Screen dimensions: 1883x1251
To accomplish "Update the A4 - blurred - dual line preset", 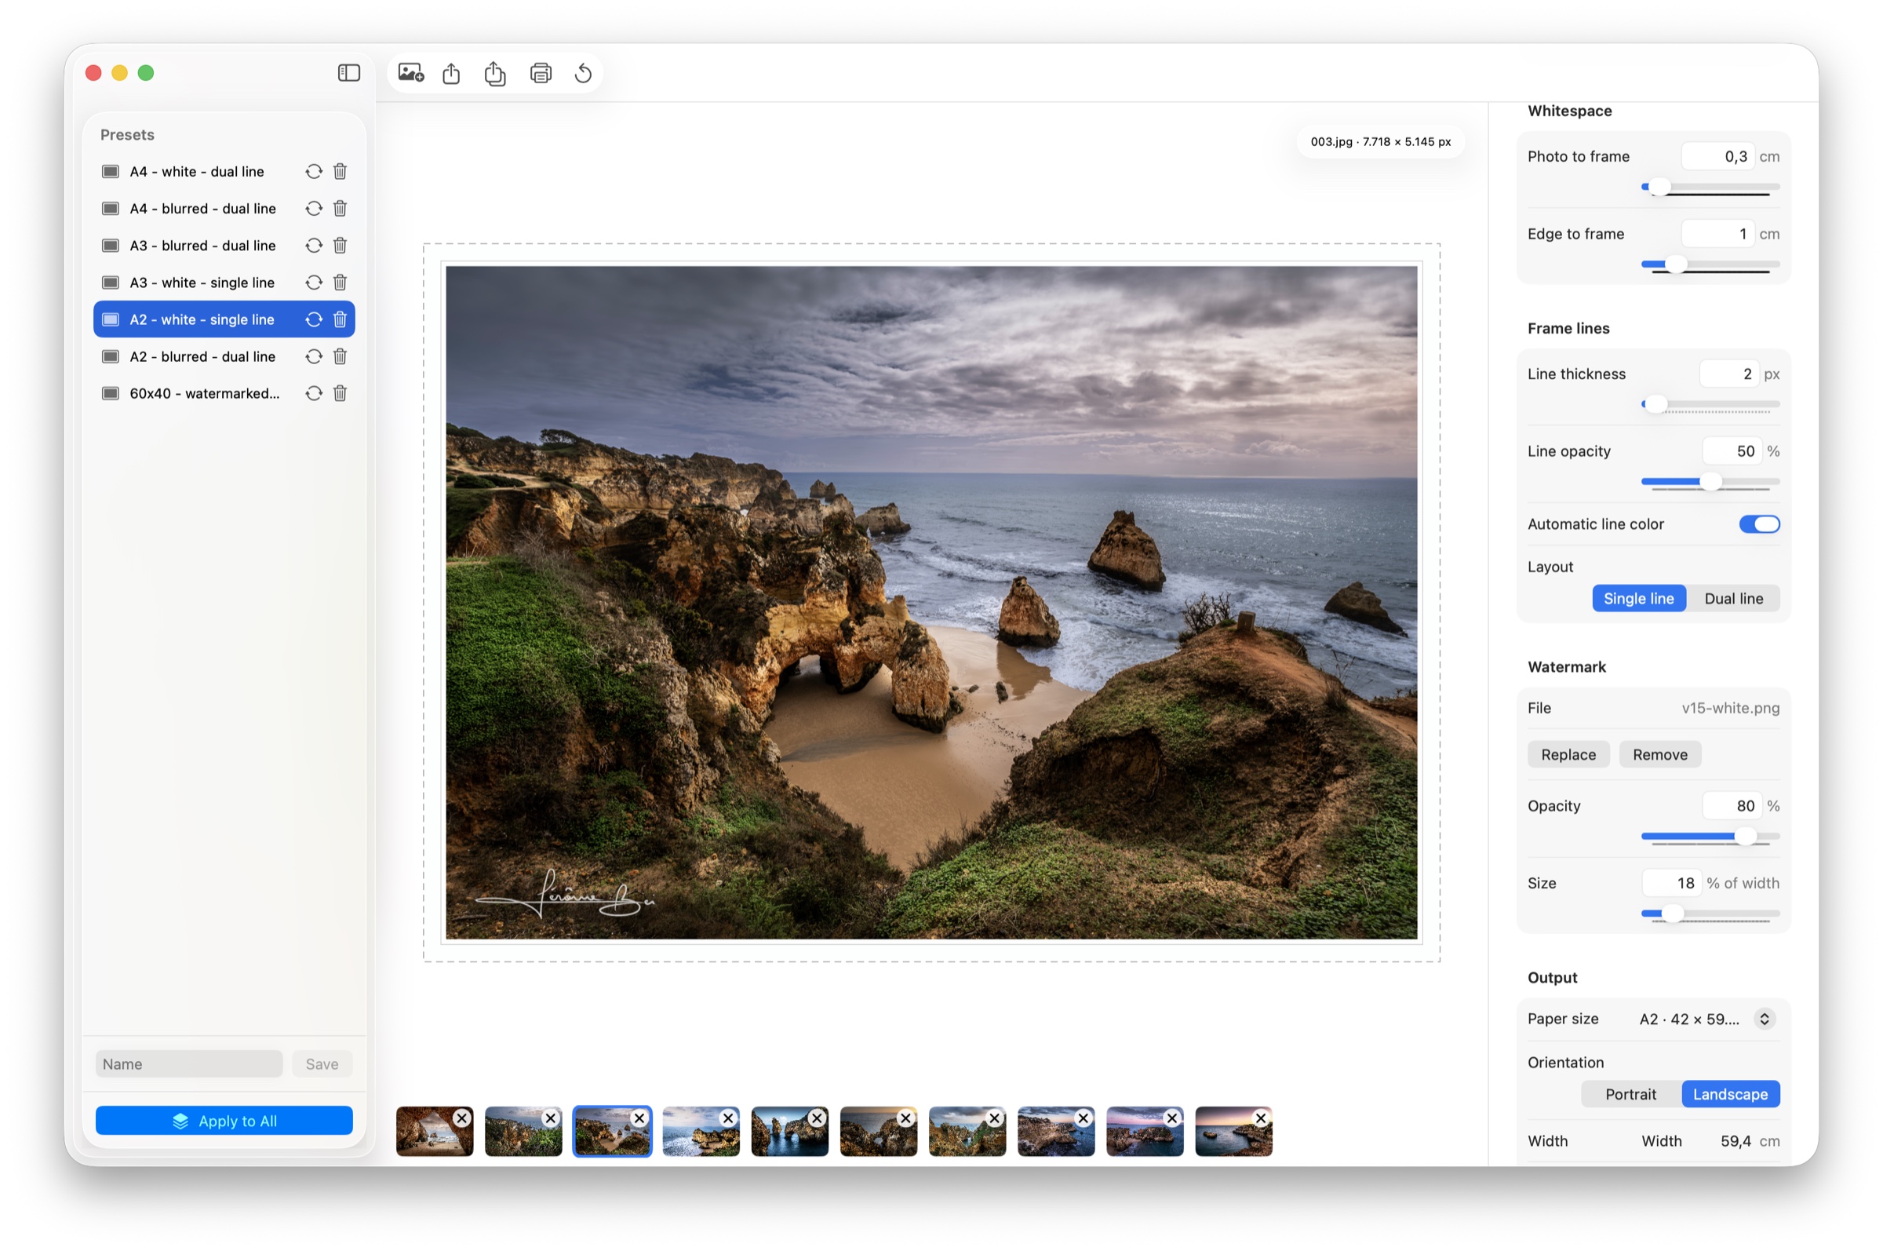I will [x=313, y=208].
